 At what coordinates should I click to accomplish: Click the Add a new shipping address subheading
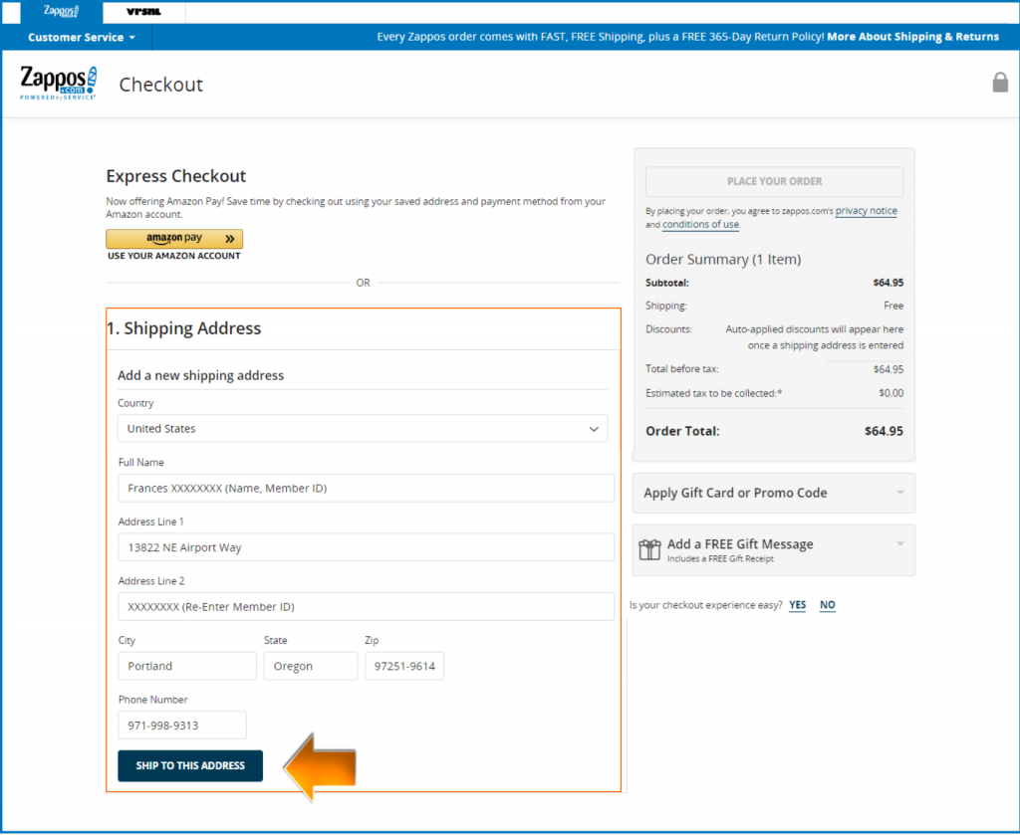[x=200, y=375]
